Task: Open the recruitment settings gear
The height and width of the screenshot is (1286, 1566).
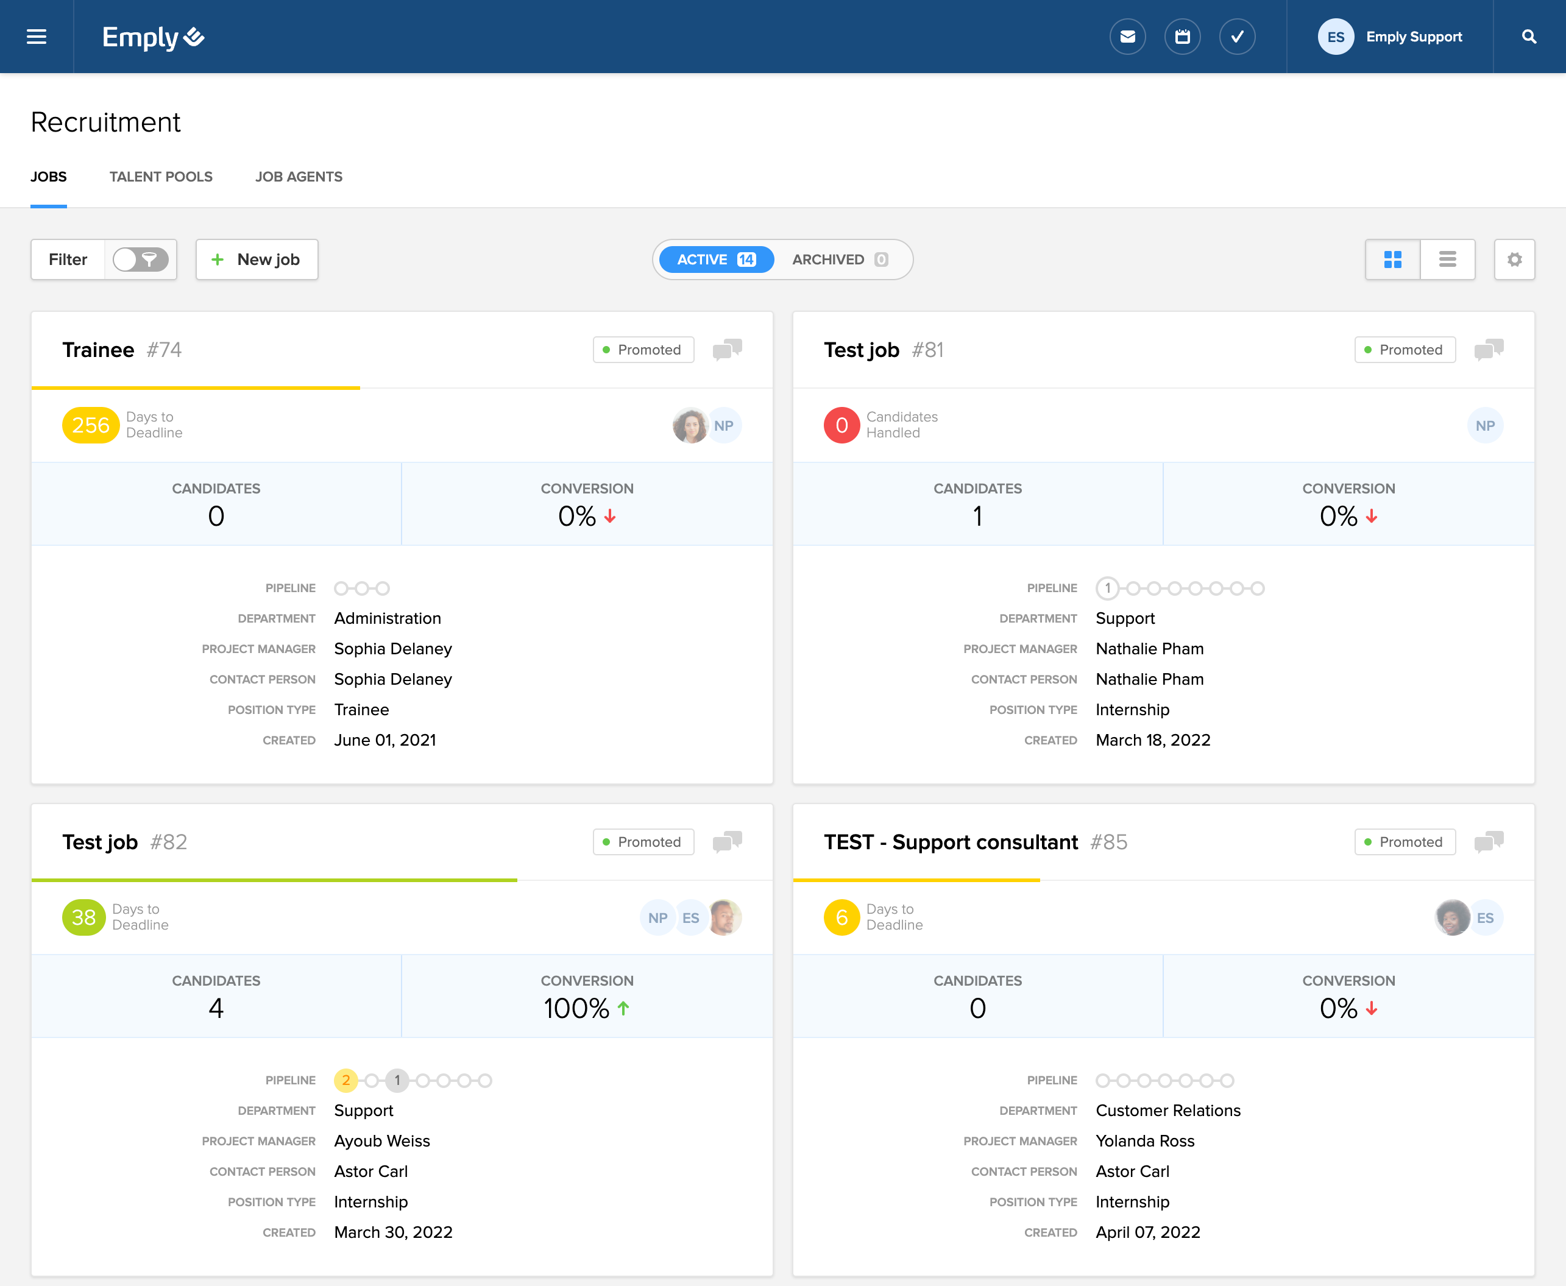Action: [x=1514, y=260]
